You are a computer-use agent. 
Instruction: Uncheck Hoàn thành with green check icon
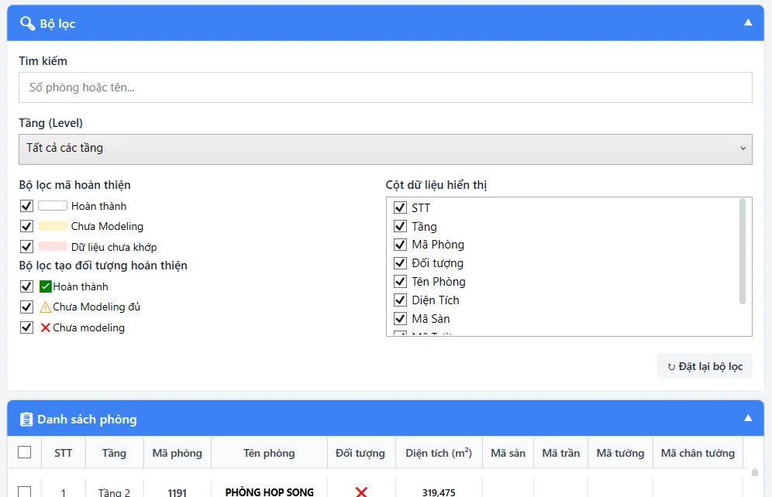tap(26, 286)
